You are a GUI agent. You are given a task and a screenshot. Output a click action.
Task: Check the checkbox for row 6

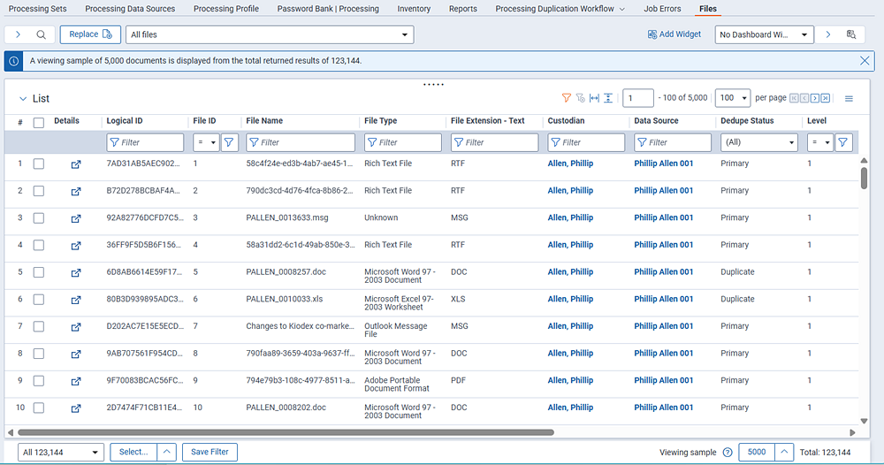(38, 300)
